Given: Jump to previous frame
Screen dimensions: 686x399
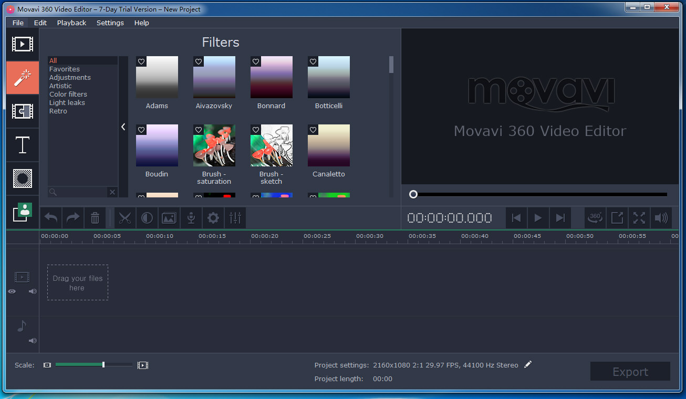Looking at the screenshot, I should 516,218.
